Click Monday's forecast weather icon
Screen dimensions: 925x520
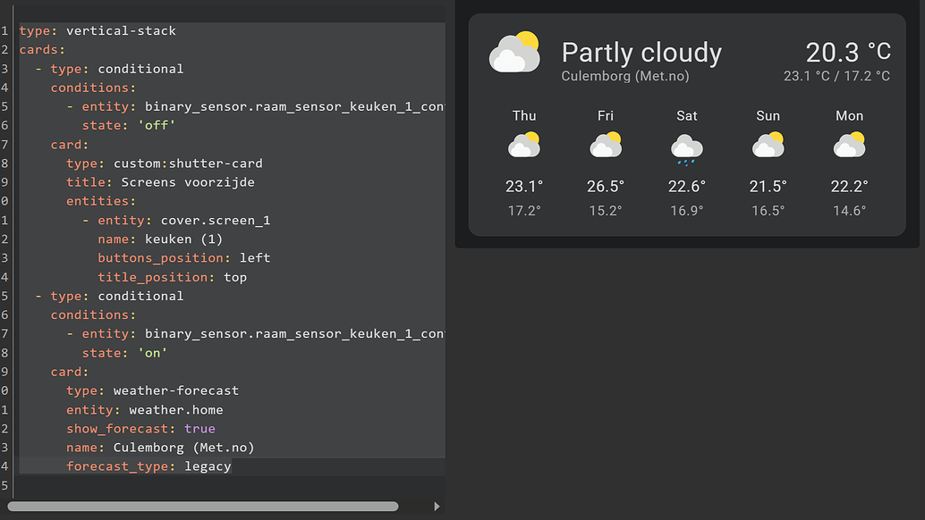click(850, 145)
